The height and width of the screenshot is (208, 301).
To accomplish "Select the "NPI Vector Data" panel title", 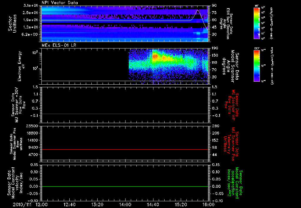I will click(x=60, y=3).
